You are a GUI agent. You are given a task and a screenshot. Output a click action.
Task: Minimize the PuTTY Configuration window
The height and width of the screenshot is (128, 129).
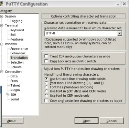118,4
